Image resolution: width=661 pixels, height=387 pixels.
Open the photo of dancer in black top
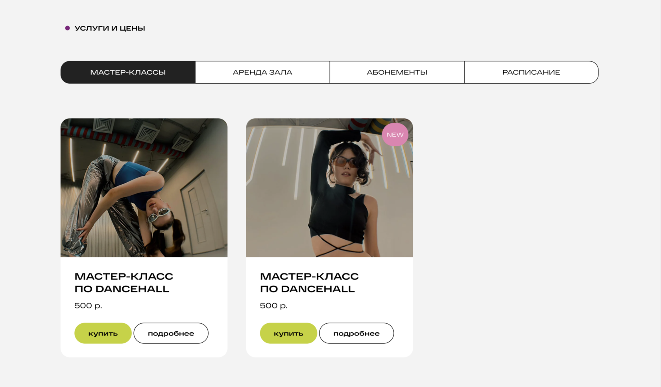point(329,188)
